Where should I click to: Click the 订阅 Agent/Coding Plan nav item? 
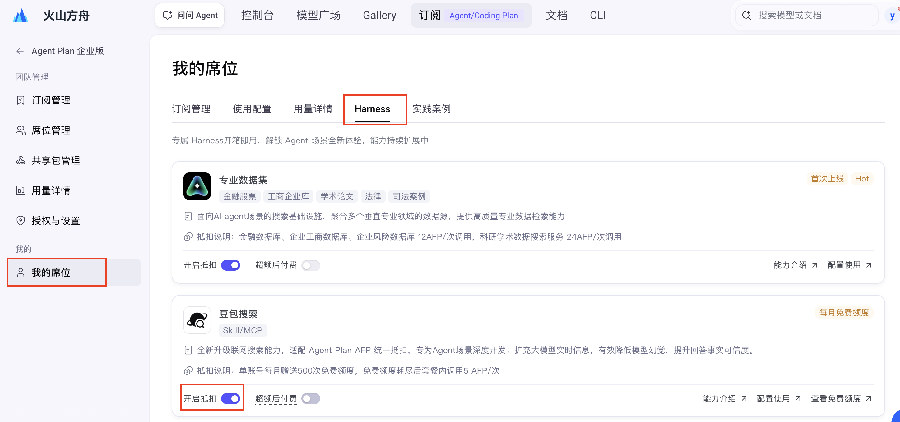tap(471, 15)
